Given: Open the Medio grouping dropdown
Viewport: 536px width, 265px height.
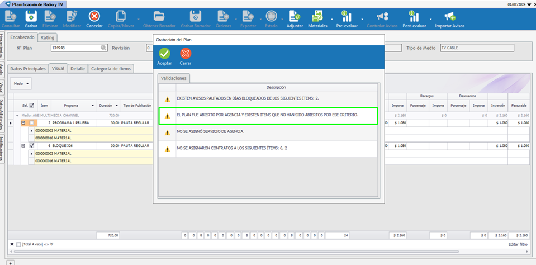Looking at the screenshot, I should coord(21,83).
